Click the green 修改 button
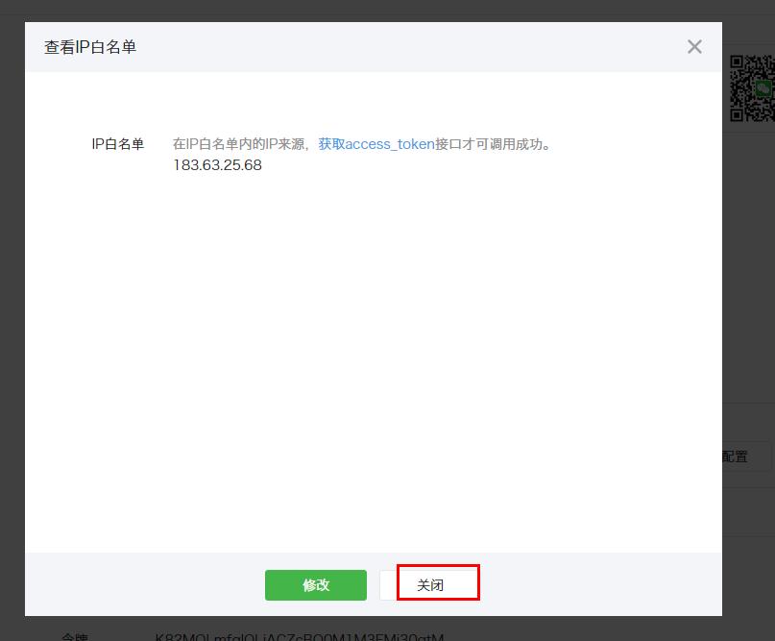 click(x=315, y=584)
